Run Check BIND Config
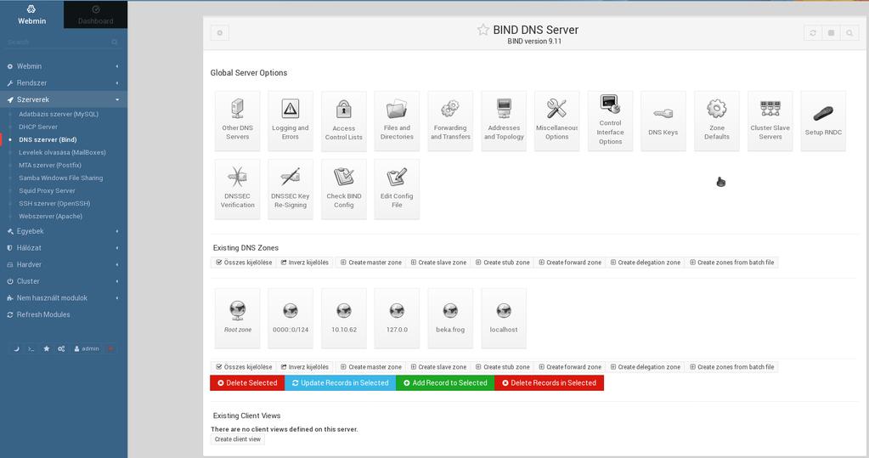 (x=344, y=189)
